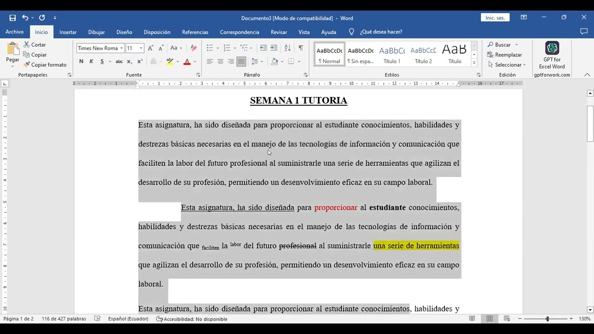Toggle italic (K) formatting
This screenshot has height=334, width=594.
point(91,61)
